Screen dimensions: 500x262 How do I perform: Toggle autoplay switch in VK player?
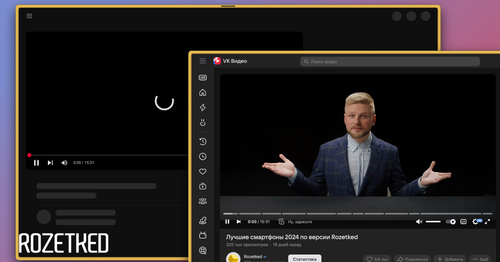(x=450, y=222)
